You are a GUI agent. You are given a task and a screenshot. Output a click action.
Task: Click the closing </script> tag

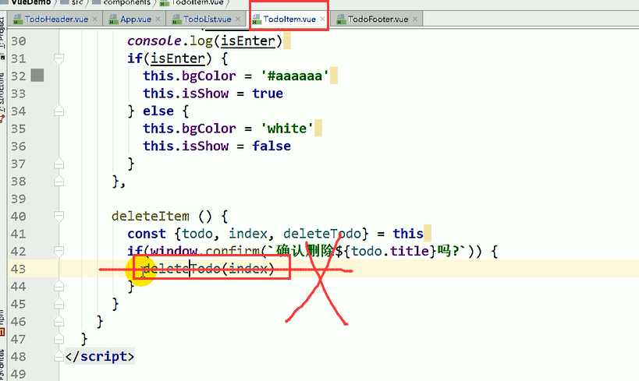(x=99, y=356)
